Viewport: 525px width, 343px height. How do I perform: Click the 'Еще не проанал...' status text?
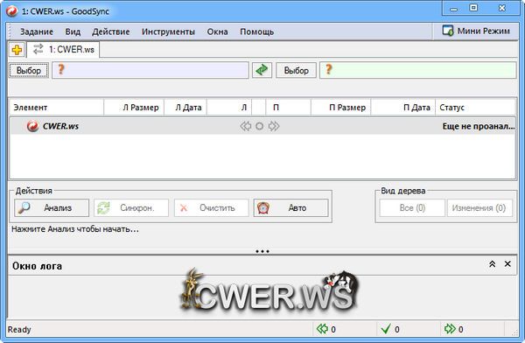(479, 126)
